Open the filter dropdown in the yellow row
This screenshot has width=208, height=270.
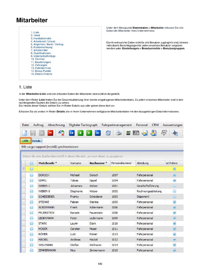23,169
